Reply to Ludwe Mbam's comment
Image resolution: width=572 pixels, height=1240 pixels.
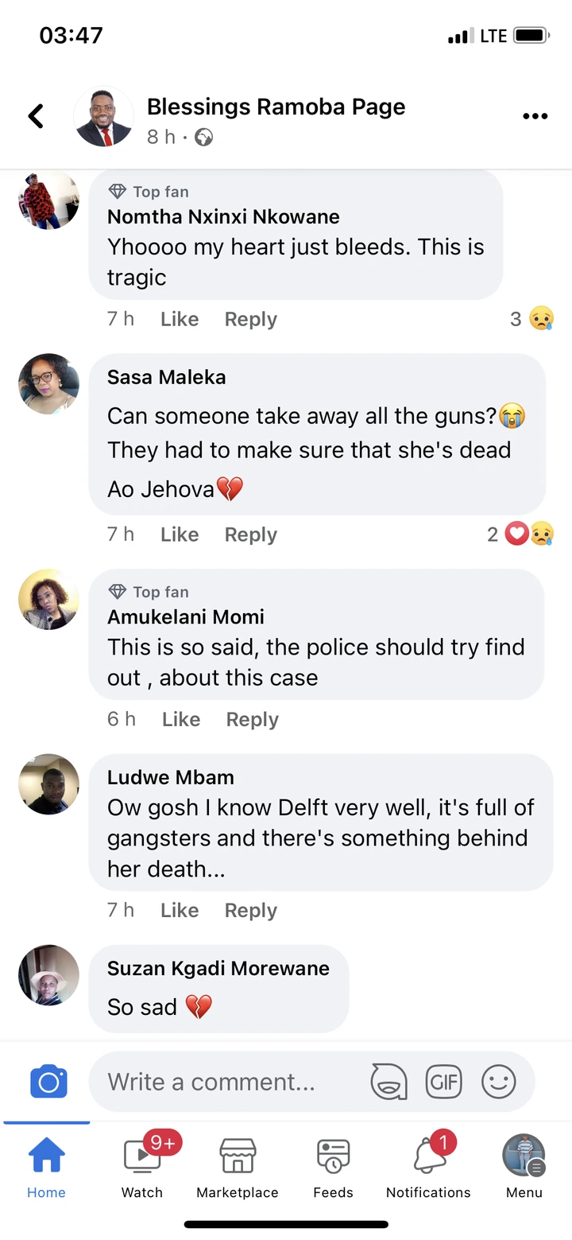251,910
